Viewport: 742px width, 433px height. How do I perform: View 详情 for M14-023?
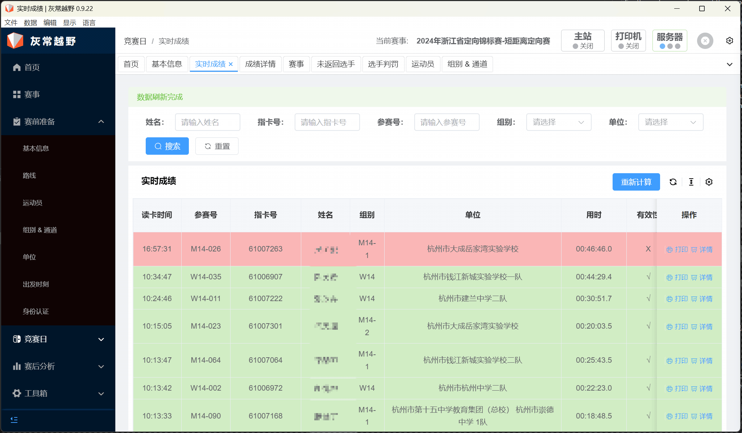click(702, 326)
